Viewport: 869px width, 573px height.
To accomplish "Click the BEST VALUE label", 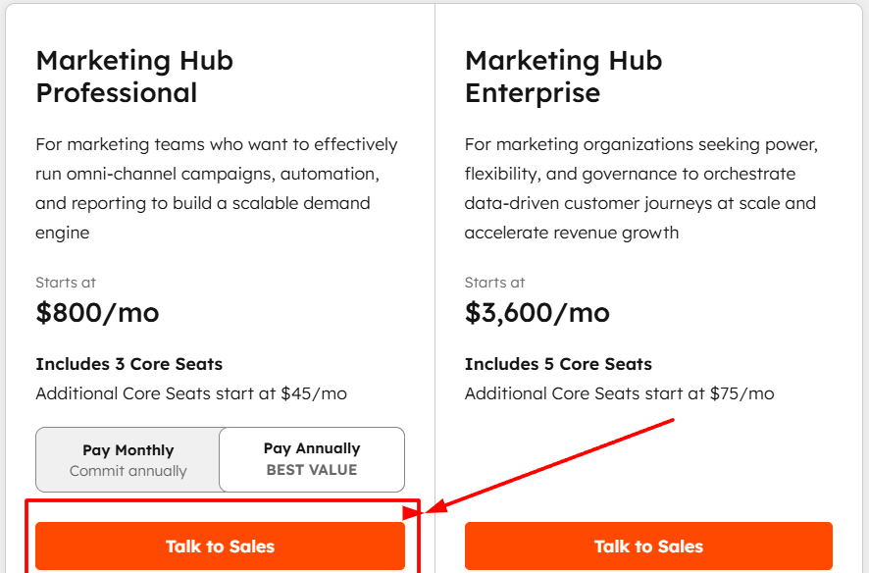I will (x=312, y=470).
